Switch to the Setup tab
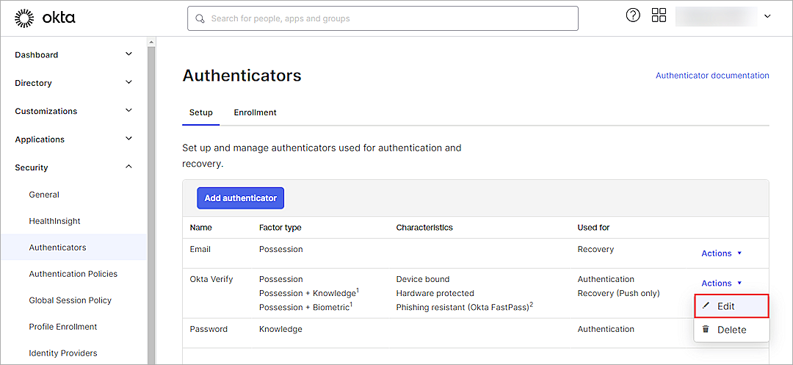Image resolution: width=793 pixels, height=365 pixels. click(x=200, y=113)
